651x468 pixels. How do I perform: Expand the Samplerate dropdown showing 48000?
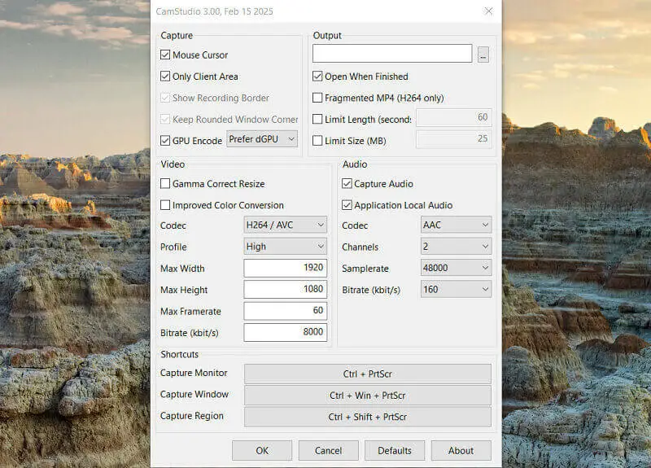coord(457,268)
